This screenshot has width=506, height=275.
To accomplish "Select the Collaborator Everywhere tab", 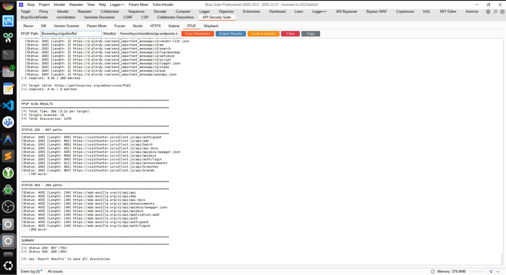I will coord(175,17).
